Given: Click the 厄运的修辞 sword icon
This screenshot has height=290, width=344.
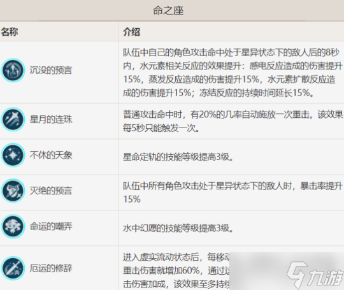Looking at the screenshot, I should [x=13, y=268].
